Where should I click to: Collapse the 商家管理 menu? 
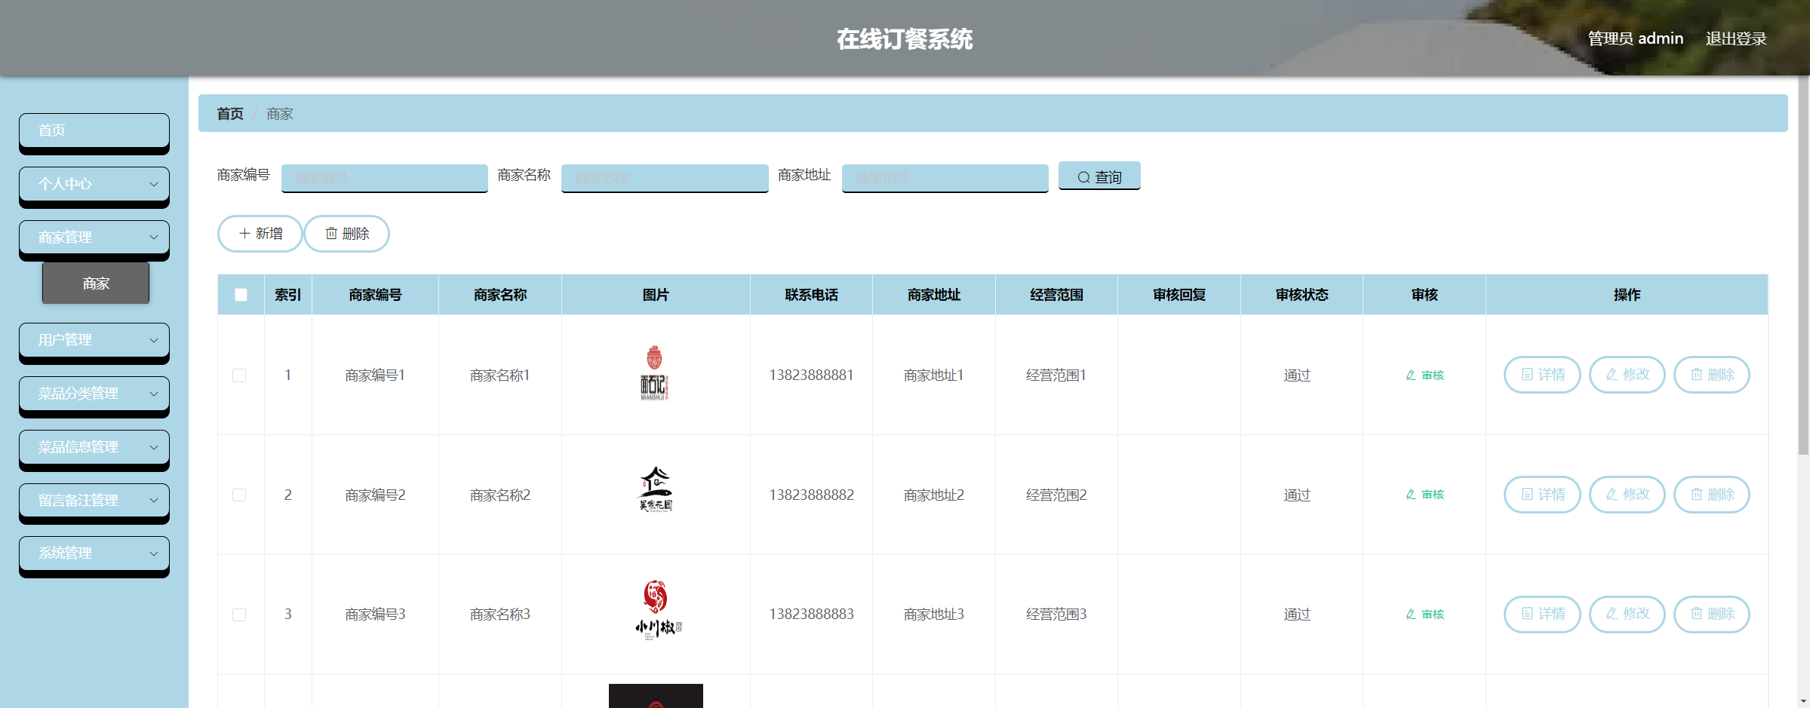pyautogui.click(x=94, y=238)
